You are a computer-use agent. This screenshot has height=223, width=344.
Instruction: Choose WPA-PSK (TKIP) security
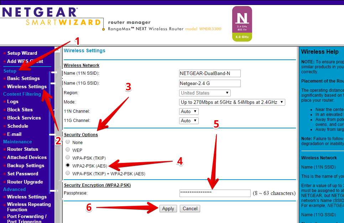(x=68, y=158)
